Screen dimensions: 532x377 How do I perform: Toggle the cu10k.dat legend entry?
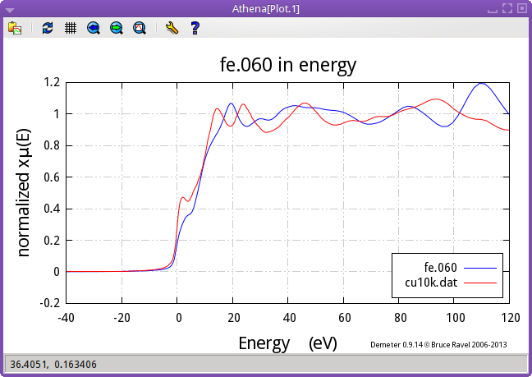click(x=431, y=281)
